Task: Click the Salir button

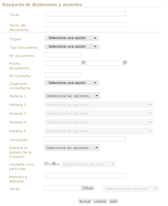Action: pyautogui.click(x=113, y=201)
